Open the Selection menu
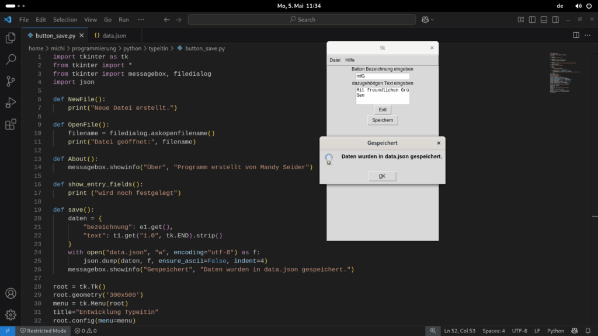Image resolution: width=598 pixels, height=336 pixels. (x=65, y=19)
